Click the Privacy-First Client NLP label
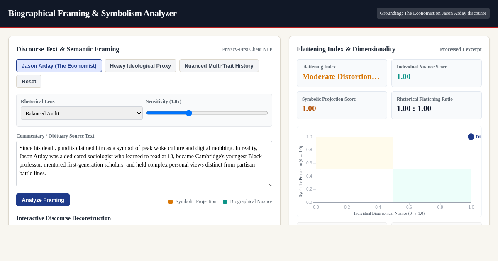Viewport: 498px width, 261px height. [x=247, y=49]
